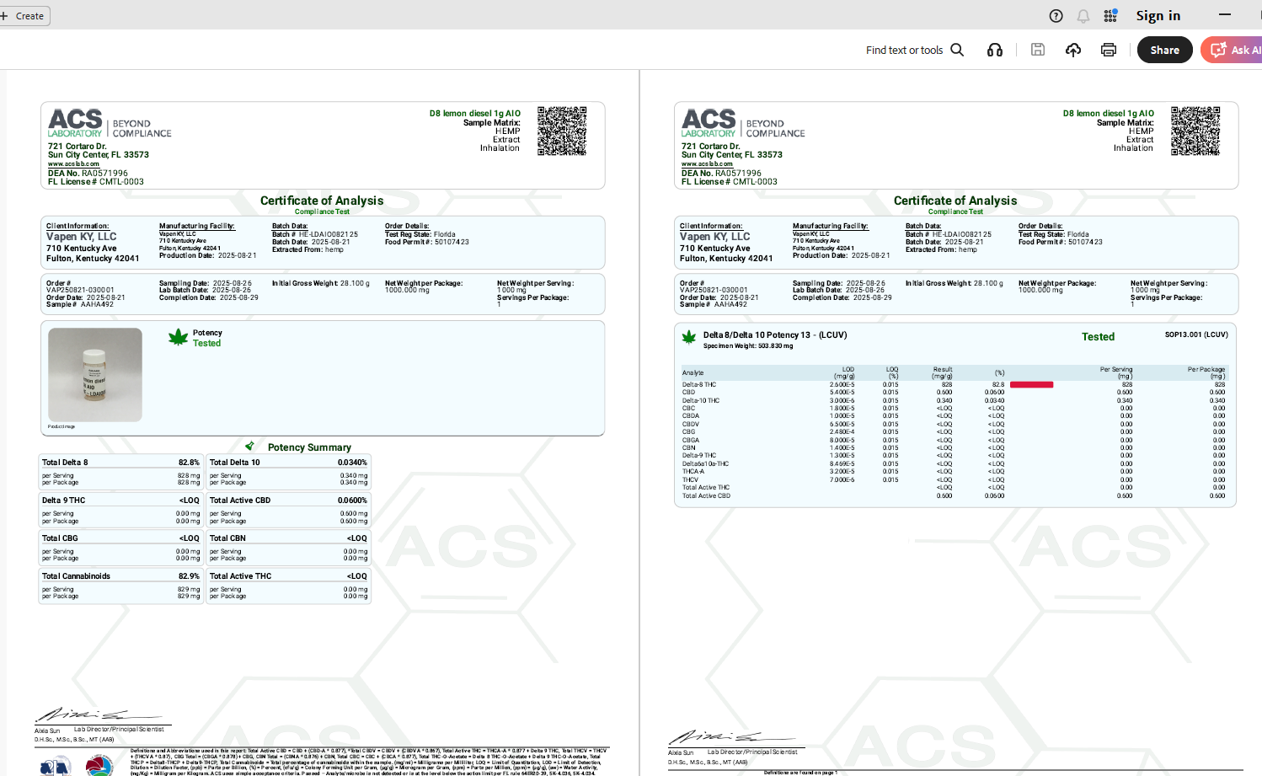Image resolution: width=1262 pixels, height=776 pixels.
Task: Open the Ask AI assistant button
Action: [1233, 50]
